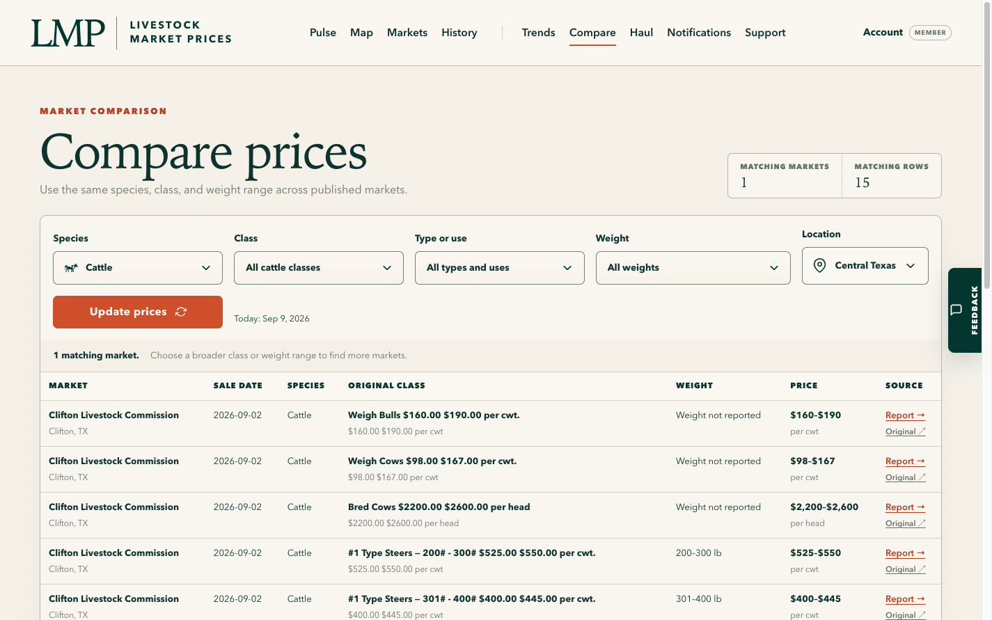This screenshot has width=992, height=620.
Task: Select the Compare nav tab
Action: tap(592, 33)
